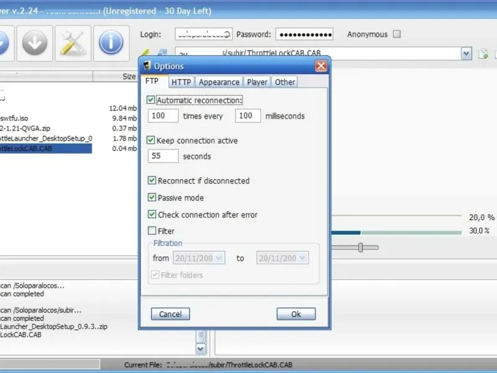Click the Login input field

(204, 34)
